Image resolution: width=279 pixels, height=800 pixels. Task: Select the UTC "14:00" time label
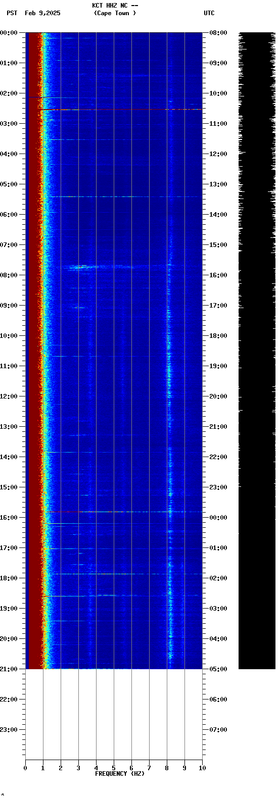pos(218,215)
